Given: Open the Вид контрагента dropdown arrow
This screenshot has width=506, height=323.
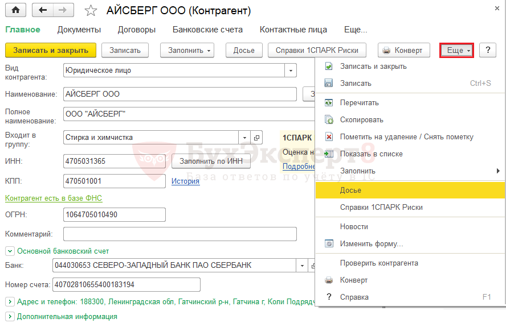Looking at the screenshot, I should pyautogui.click(x=291, y=71).
